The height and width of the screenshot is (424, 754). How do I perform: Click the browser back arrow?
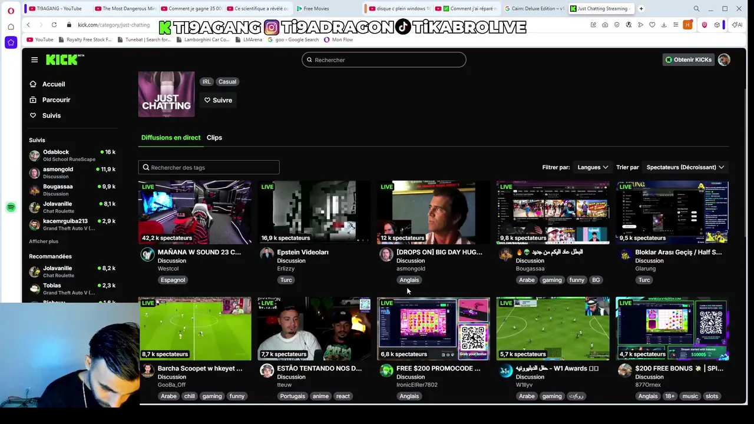point(28,25)
